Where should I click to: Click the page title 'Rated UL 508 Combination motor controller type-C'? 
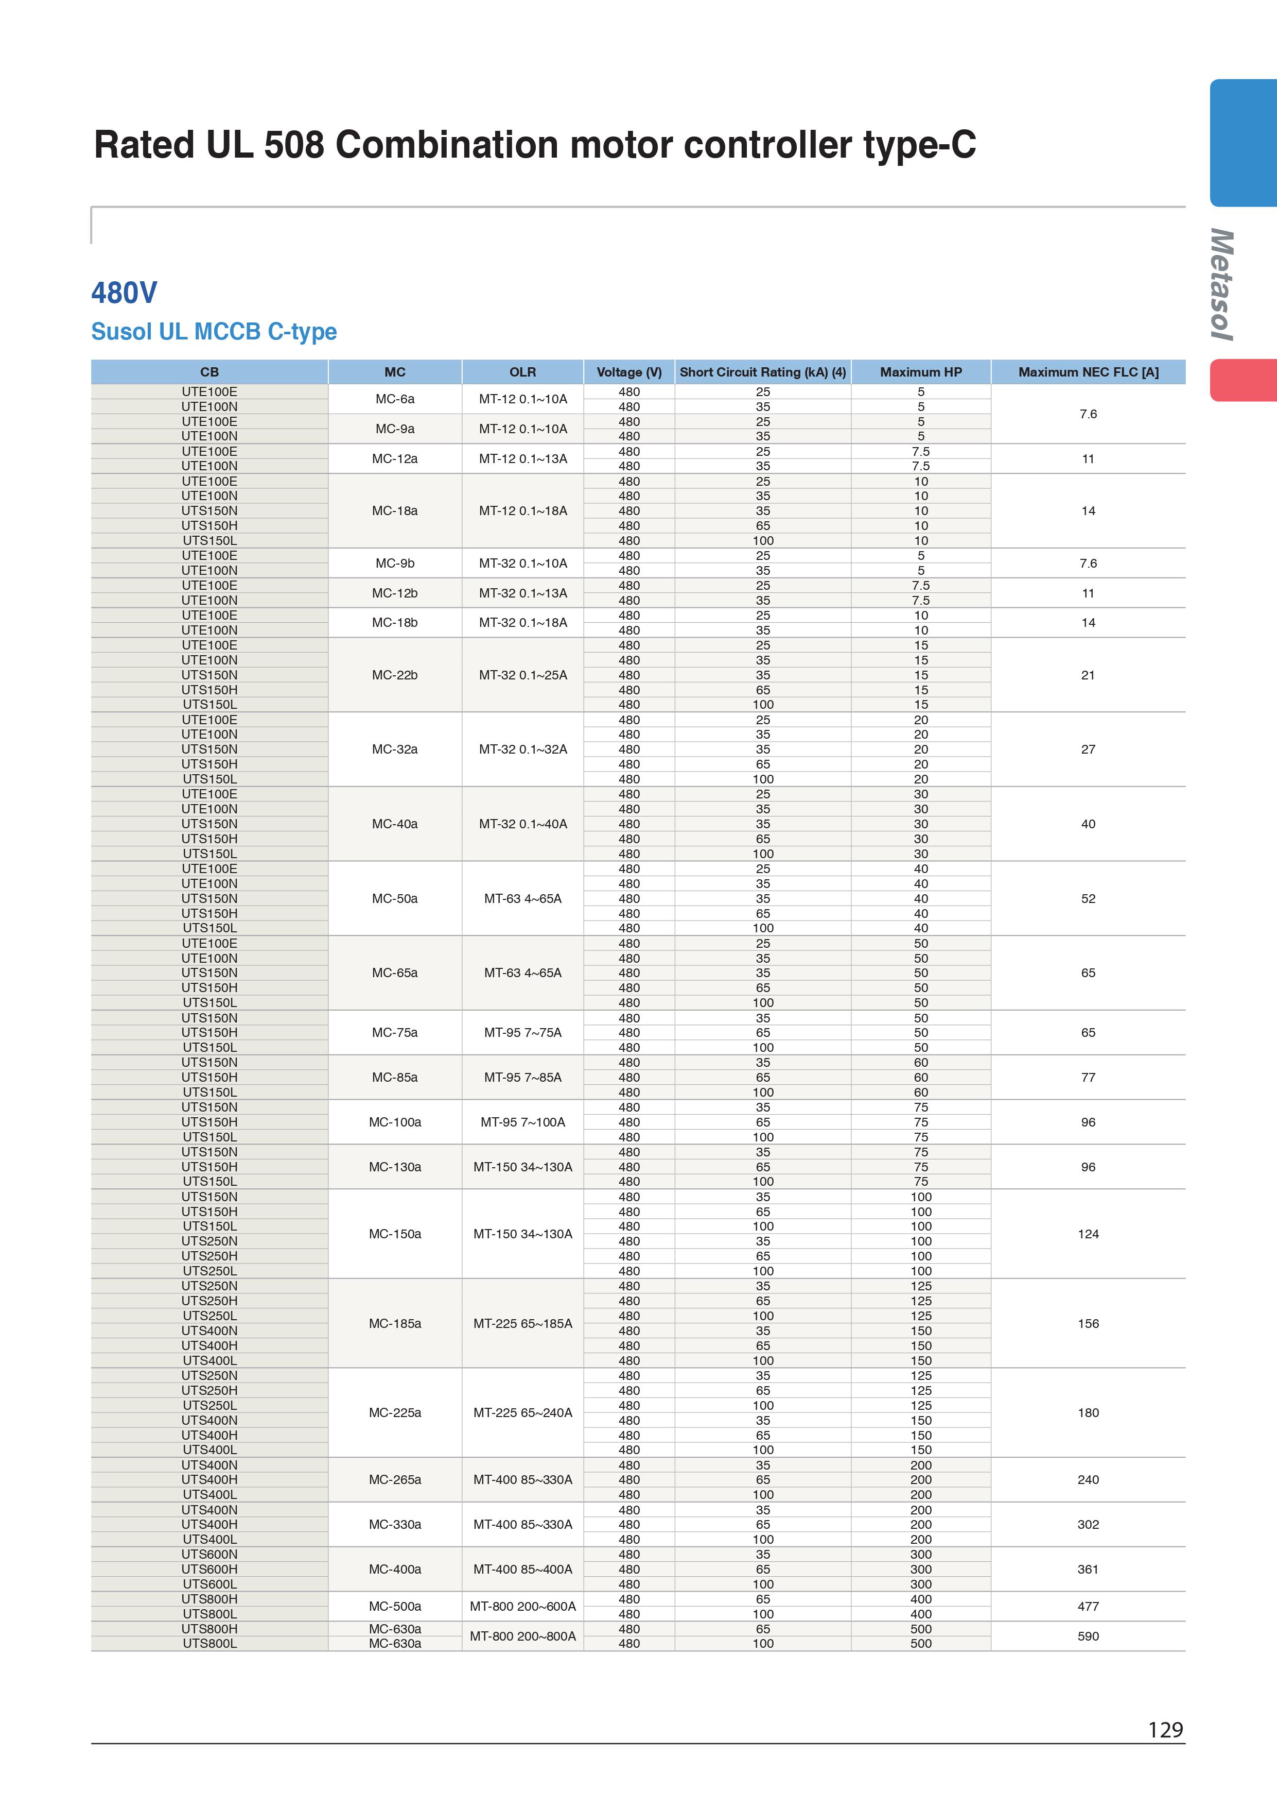535,145
